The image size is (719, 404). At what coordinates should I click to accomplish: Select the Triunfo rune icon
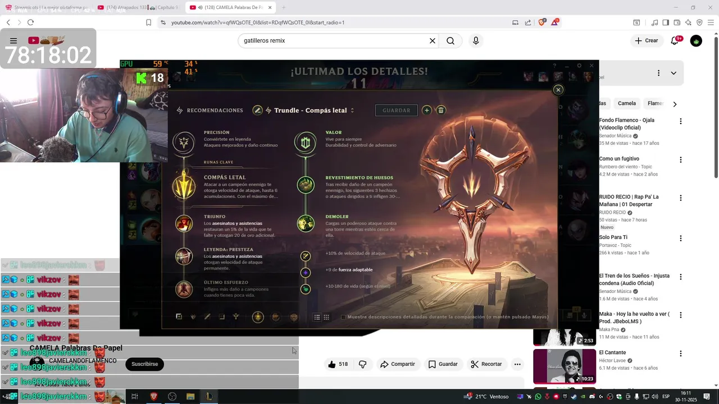coord(184,224)
